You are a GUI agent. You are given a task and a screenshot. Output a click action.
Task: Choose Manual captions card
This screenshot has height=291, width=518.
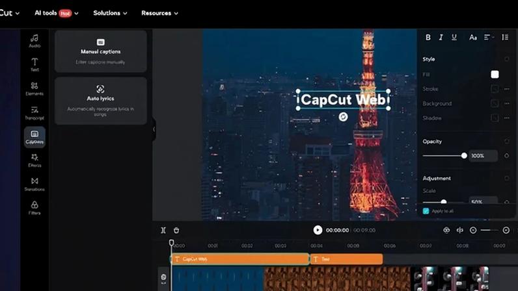[x=101, y=51]
